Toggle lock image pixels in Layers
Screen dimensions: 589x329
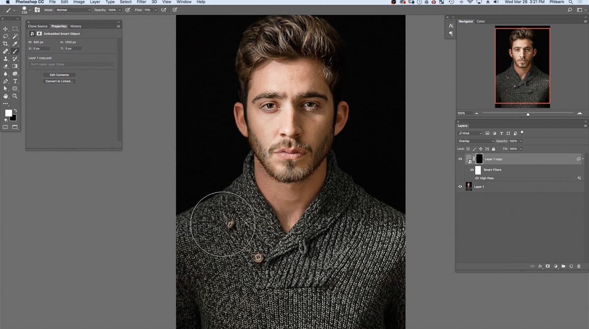(474, 149)
